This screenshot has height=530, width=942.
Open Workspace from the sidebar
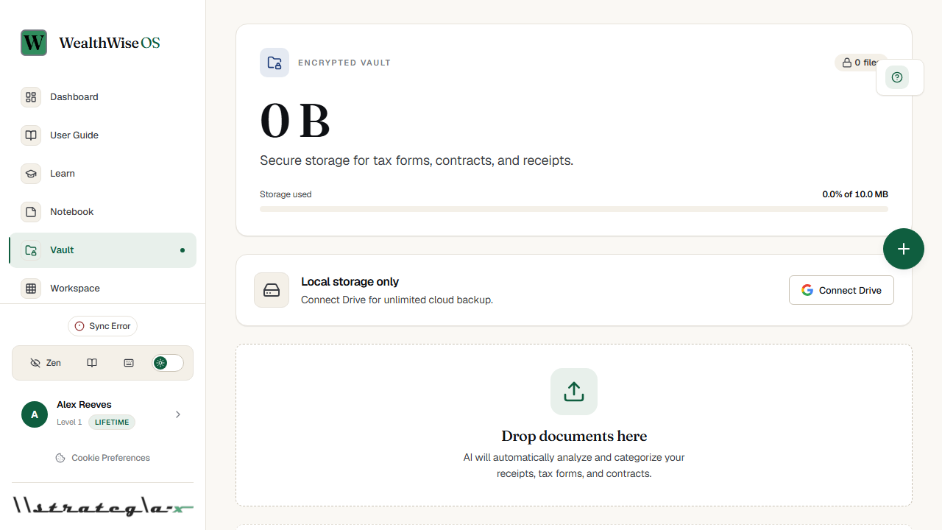tap(102, 289)
